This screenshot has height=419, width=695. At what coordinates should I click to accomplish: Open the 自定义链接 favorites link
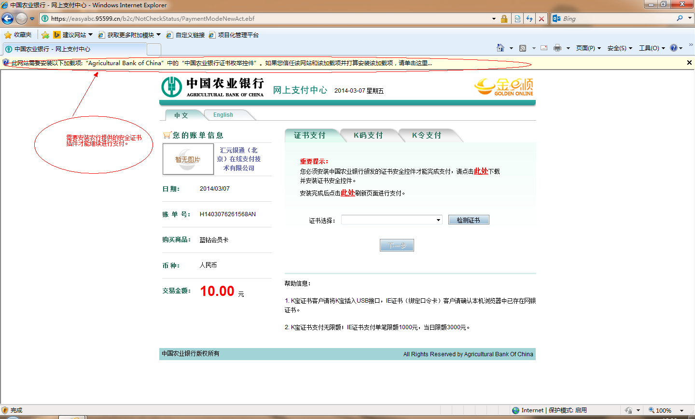point(185,35)
